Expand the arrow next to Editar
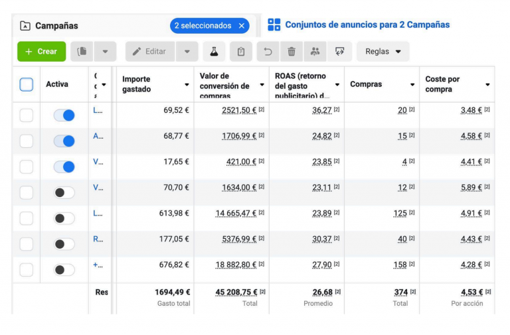Screen dimensions: 510x335 pos(187,52)
